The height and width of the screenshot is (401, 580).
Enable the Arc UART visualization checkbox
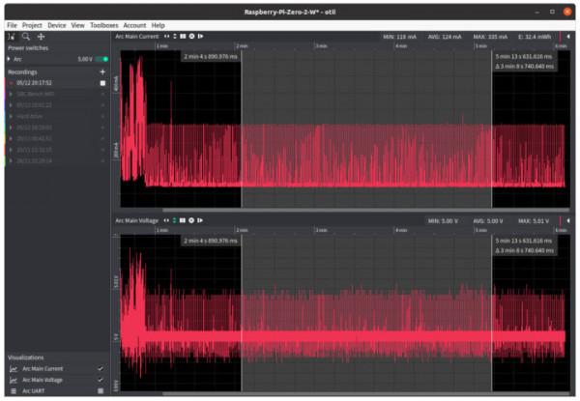pos(101,391)
